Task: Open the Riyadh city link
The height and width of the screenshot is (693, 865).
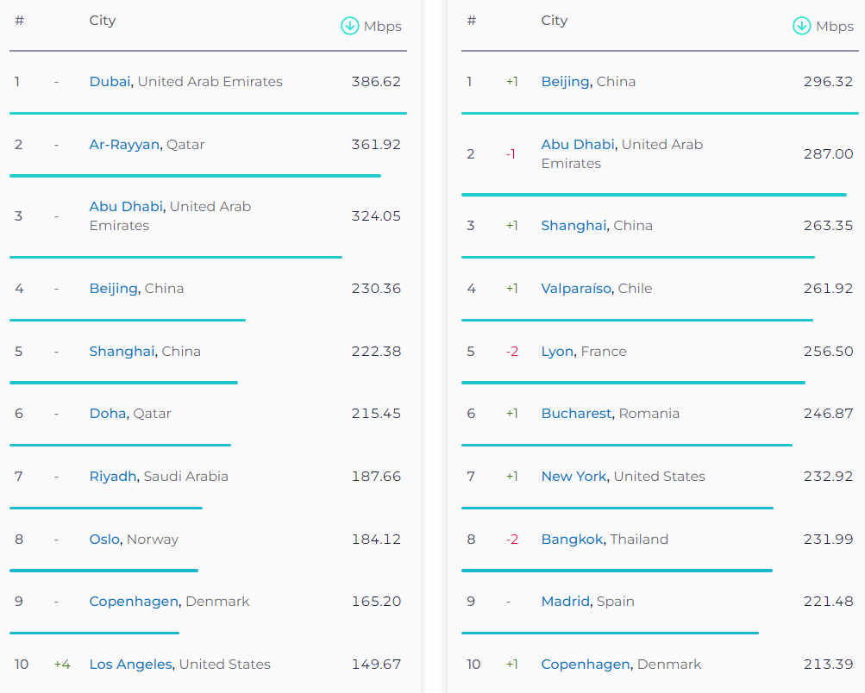Action: [x=112, y=477]
